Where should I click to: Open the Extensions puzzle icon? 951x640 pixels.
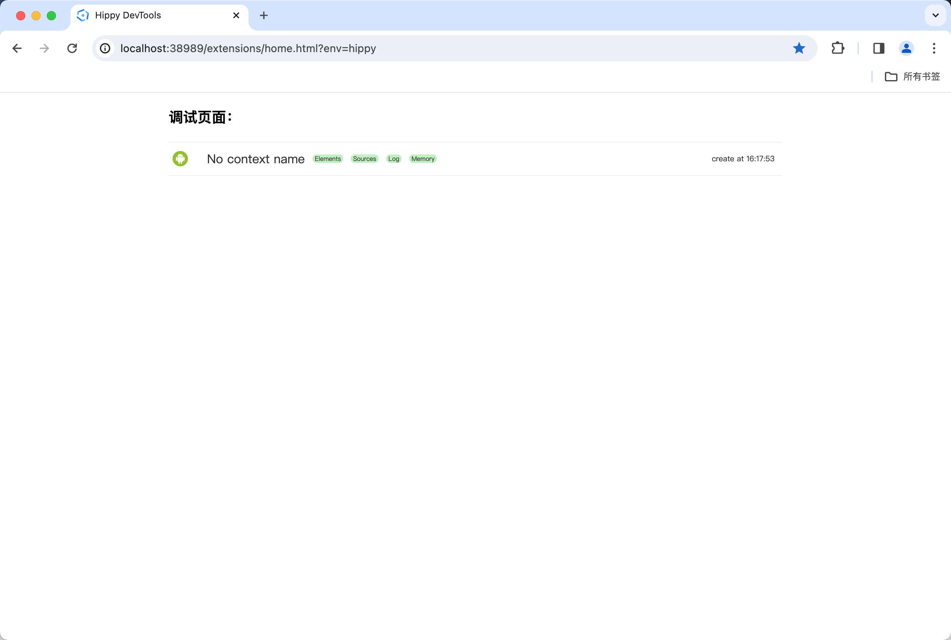point(837,48)
